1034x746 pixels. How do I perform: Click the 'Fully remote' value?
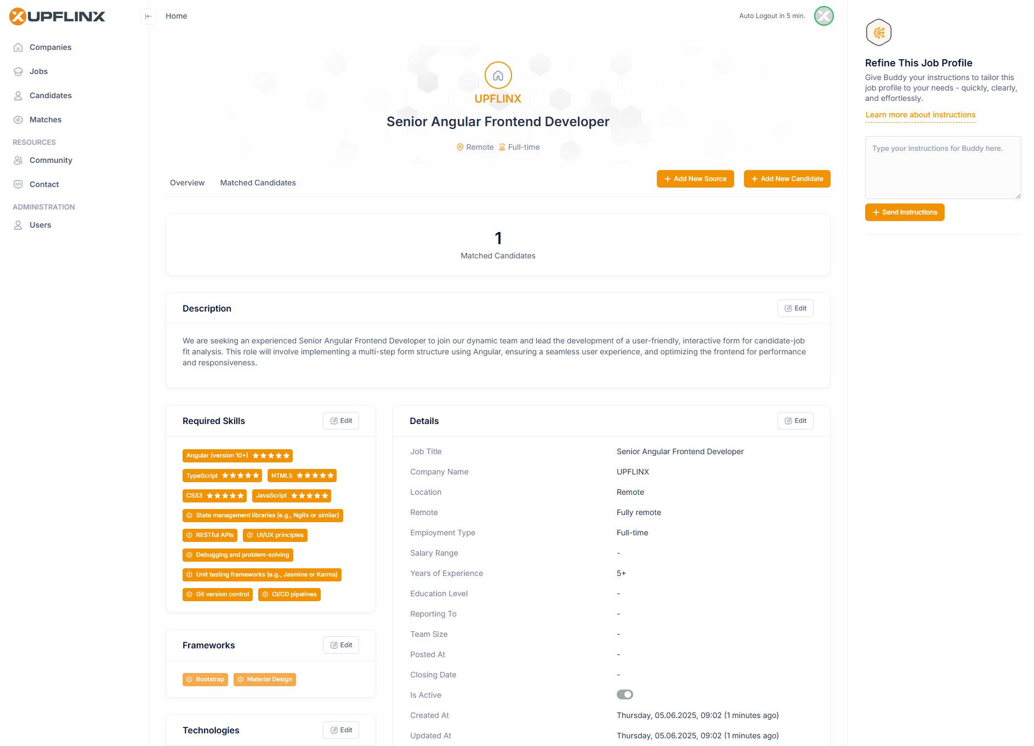pos(639,512)
